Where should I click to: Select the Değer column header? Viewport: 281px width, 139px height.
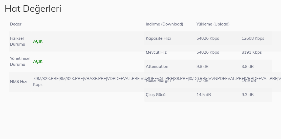point(16,24)
